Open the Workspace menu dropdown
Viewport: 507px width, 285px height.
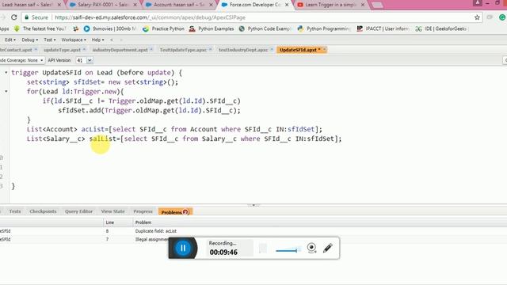[x=74, y=40]
